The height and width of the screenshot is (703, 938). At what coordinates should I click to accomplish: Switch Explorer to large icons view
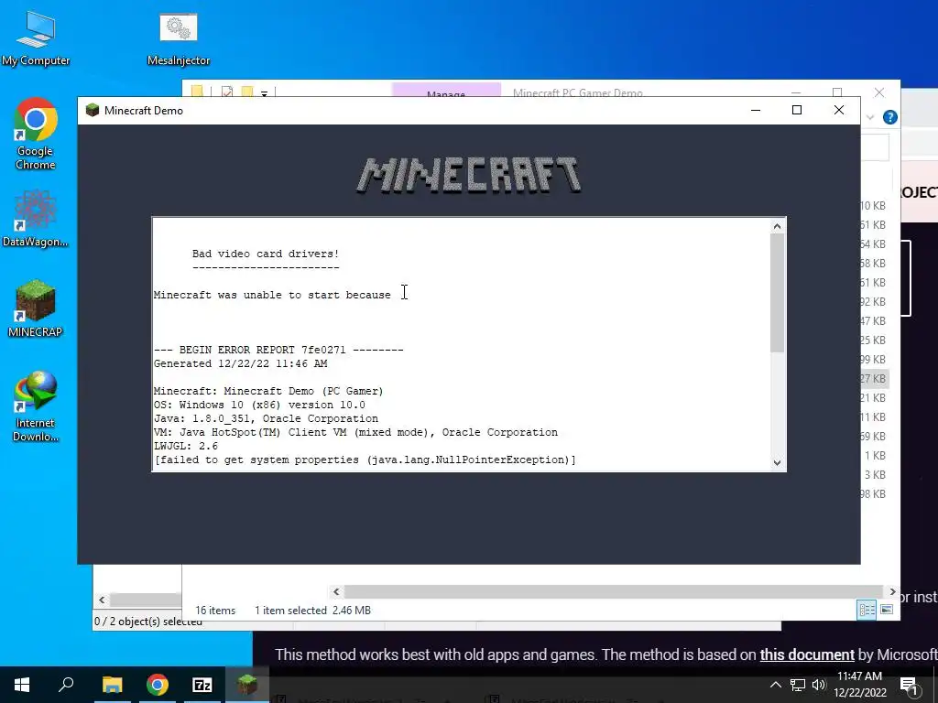tap(887, 610)
